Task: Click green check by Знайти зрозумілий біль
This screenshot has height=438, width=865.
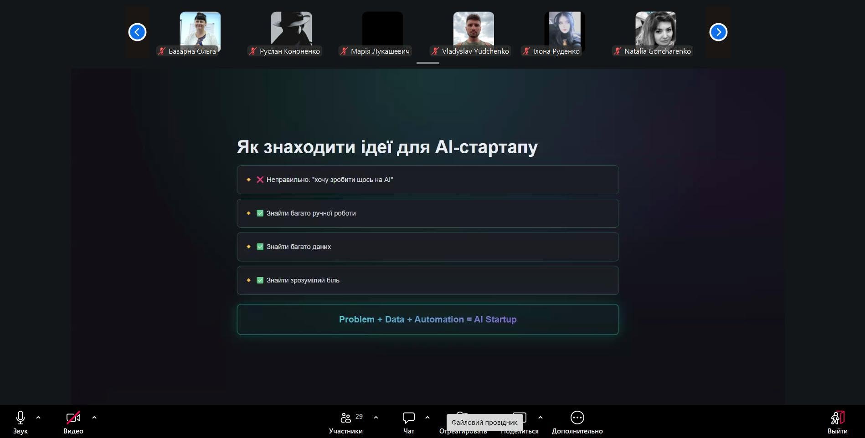Action: click(x=260, y=280)
